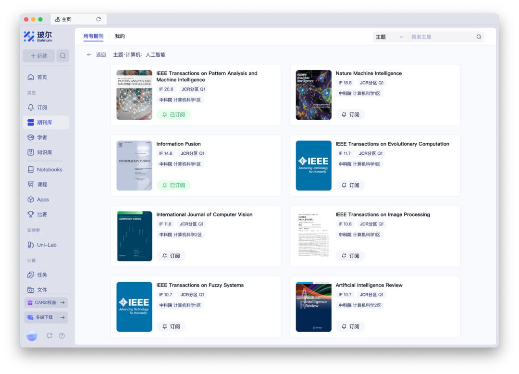Open the 主题 search type dropdown
This screenshot has height=374, width=519.
(x=390, y=37)
